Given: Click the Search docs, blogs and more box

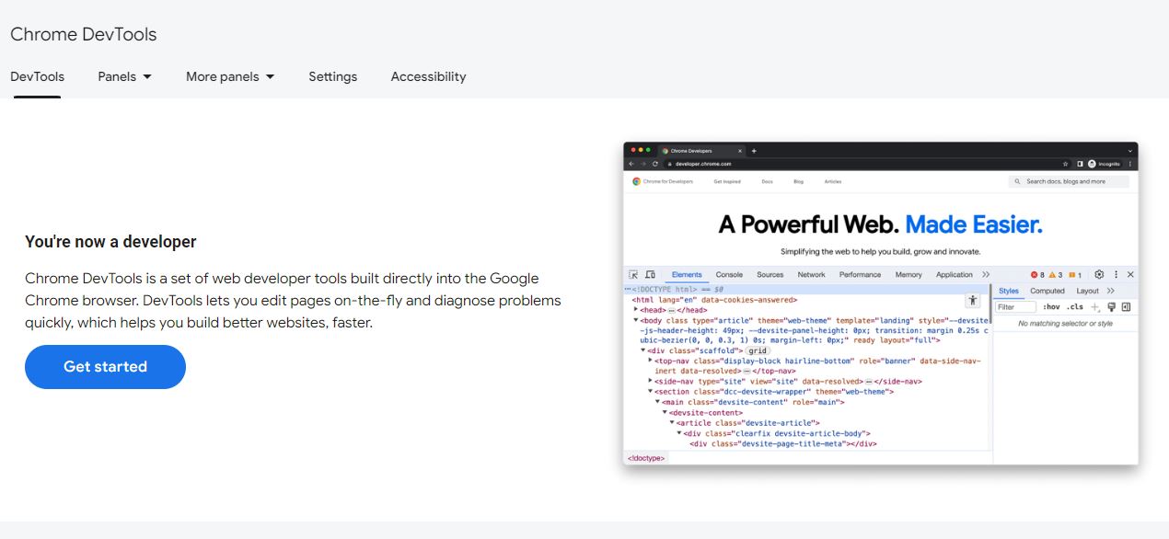Looking at the screenshot, I should (1069, 181).
